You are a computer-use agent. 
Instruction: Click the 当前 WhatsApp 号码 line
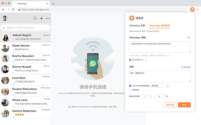(x=144, y=31)
